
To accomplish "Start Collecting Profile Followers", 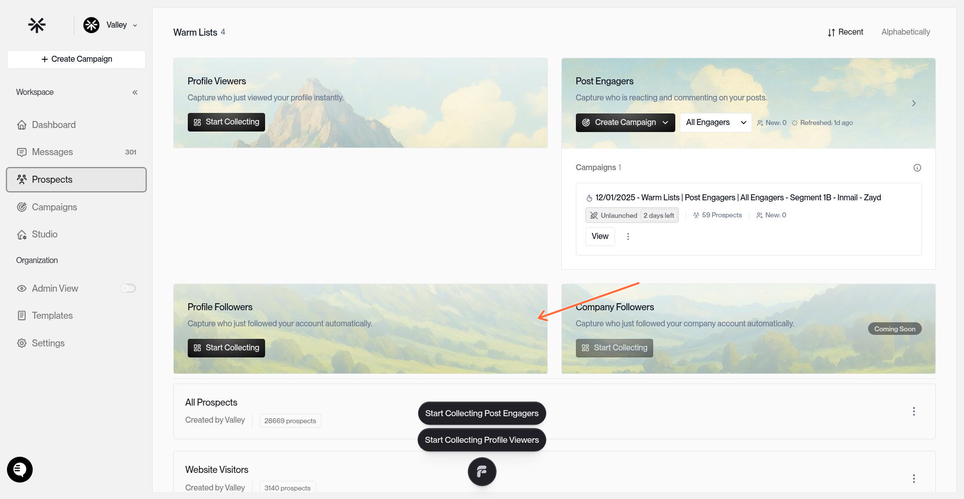I will (x=226, y=348).
